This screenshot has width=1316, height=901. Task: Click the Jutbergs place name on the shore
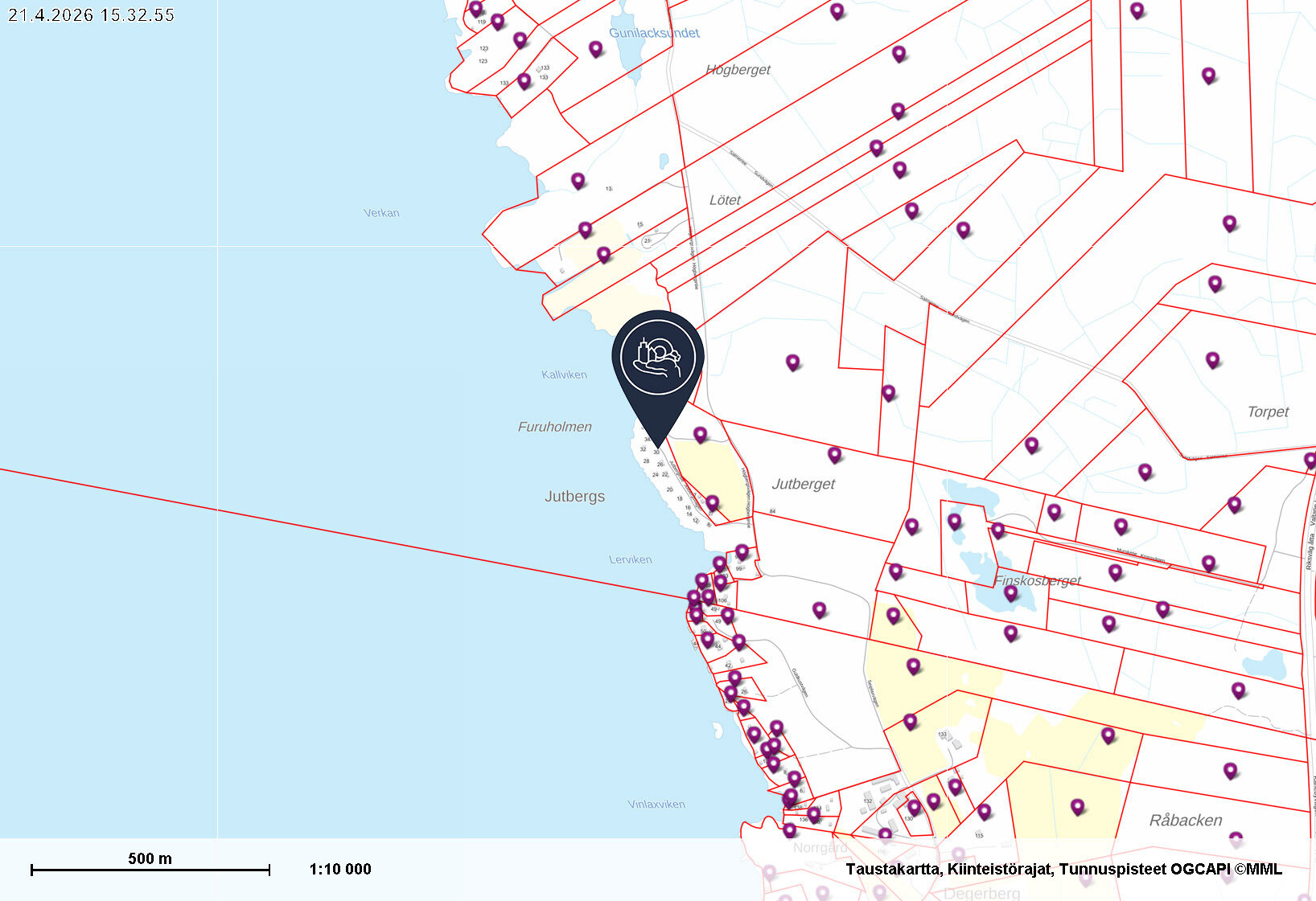pyautogui.click(x=574, y=496)
